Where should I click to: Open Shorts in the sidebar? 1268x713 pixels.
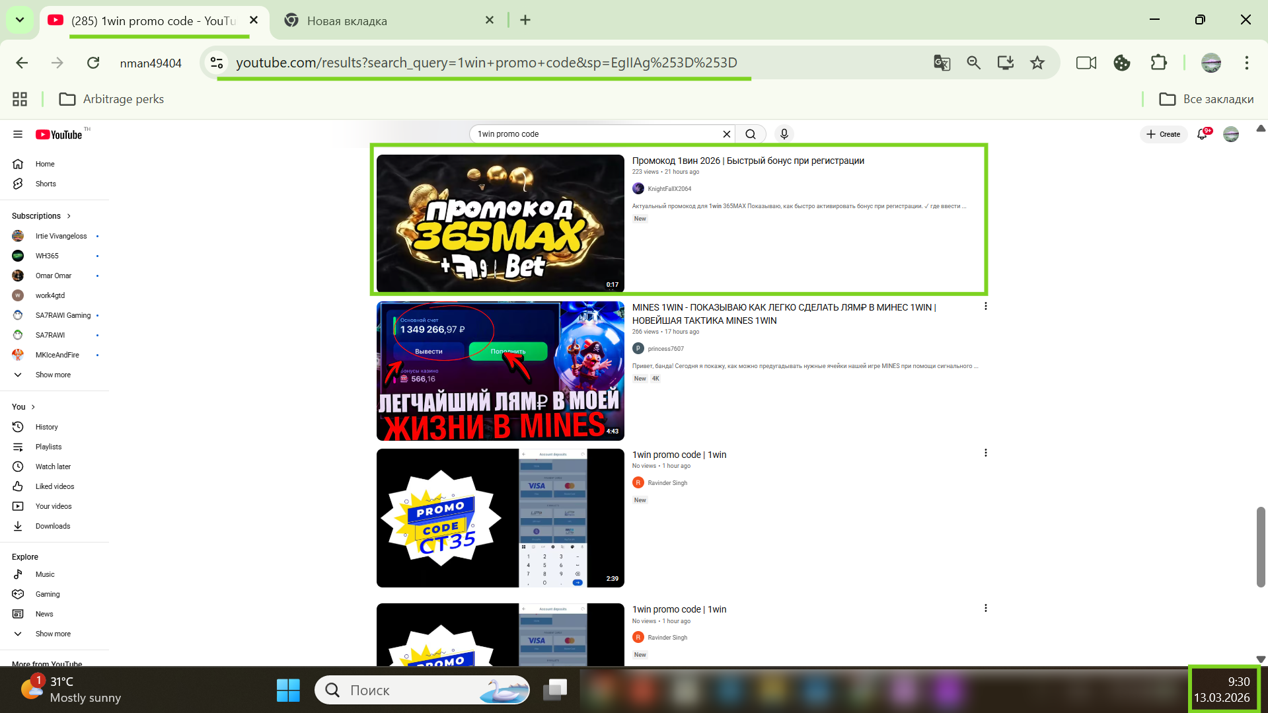(x=46, y=184)
